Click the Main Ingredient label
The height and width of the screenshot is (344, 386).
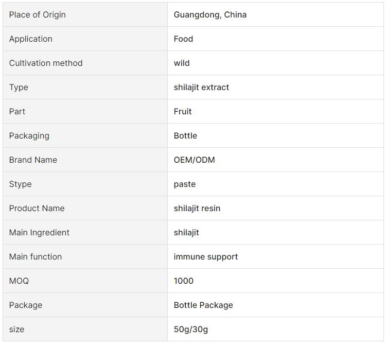pos(39,232)
